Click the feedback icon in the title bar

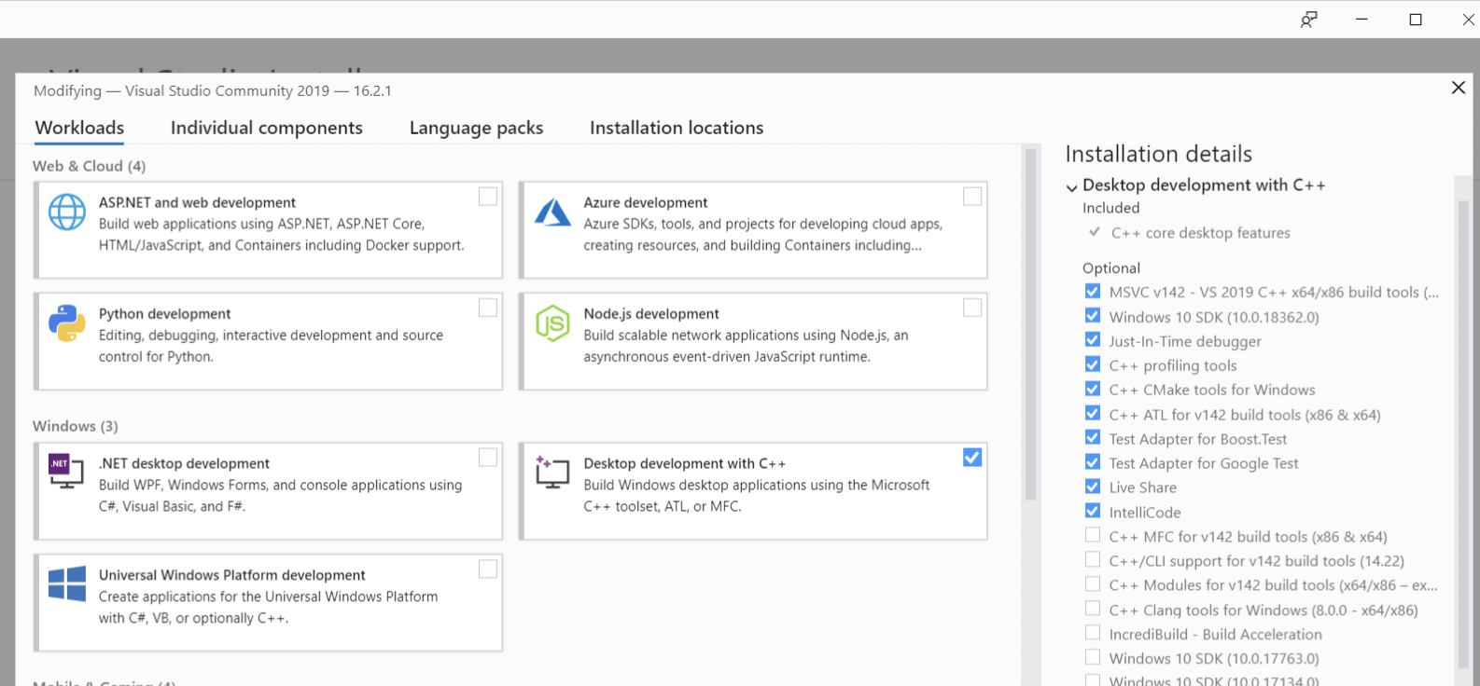pos(1309,20)
